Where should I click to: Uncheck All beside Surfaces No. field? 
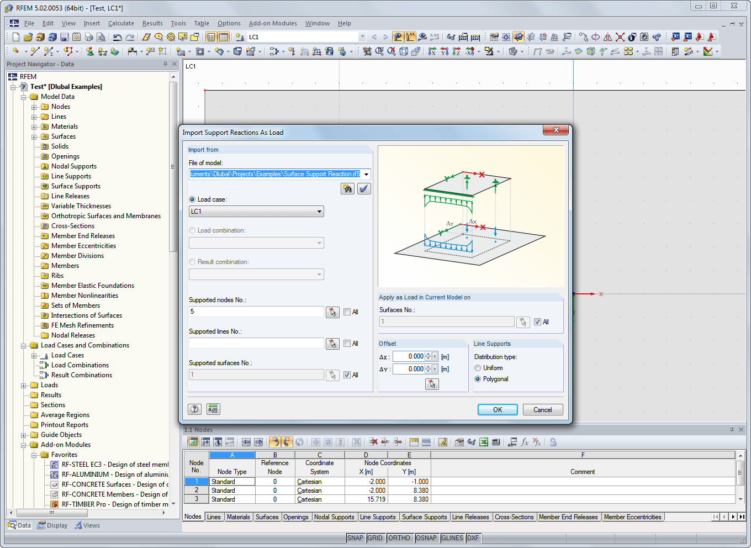tap(537, 322)
